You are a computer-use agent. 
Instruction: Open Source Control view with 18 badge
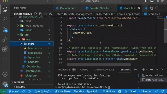(5, 29)
